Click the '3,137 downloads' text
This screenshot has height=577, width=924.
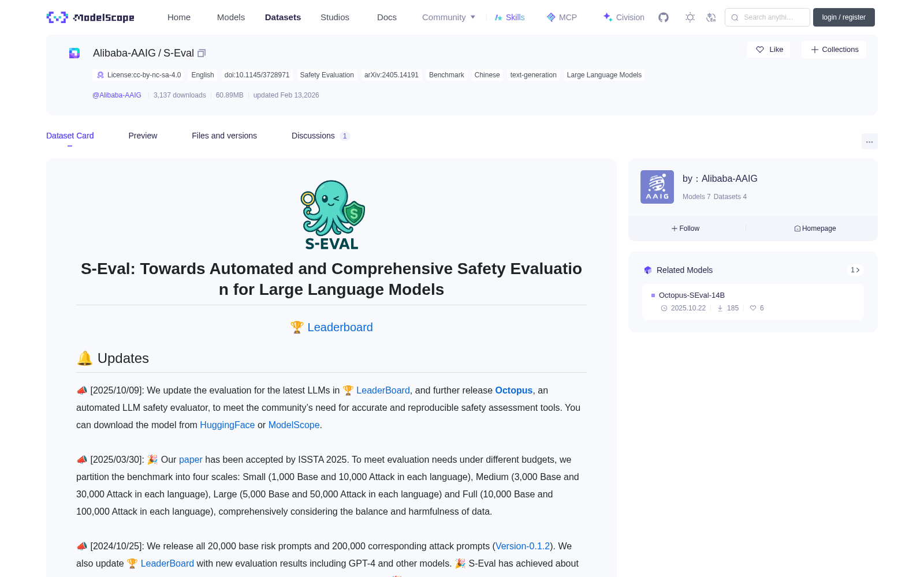[180, 95]
